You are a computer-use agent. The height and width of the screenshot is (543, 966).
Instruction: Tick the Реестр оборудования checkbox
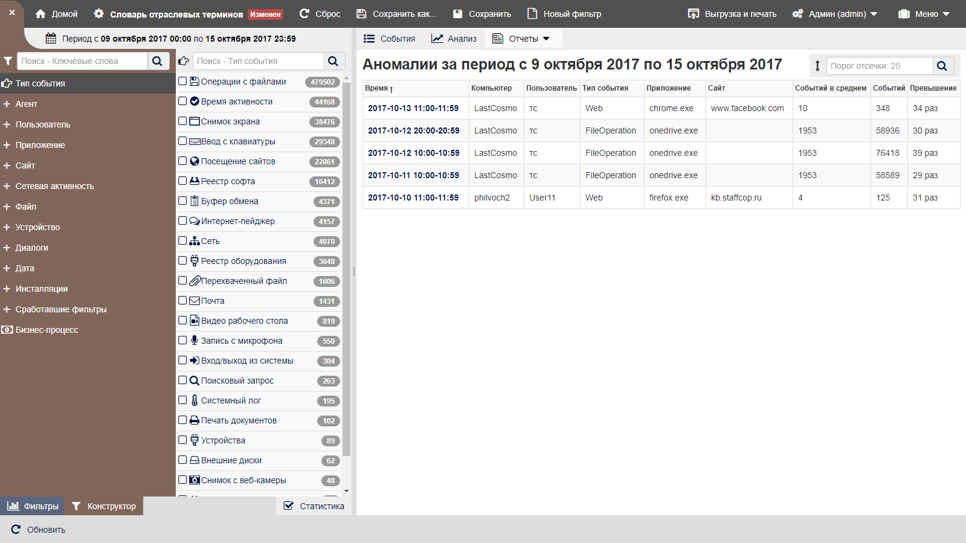click(182, 260)
